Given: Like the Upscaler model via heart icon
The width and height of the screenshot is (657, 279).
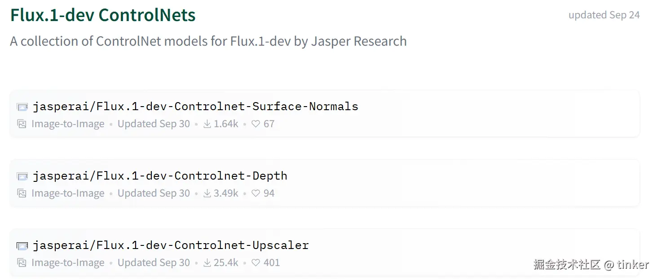Looking at the screenshot, I should [256, 263].
